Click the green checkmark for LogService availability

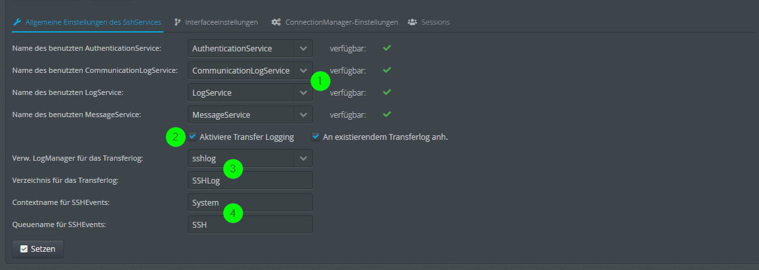[x=387, y=92]
